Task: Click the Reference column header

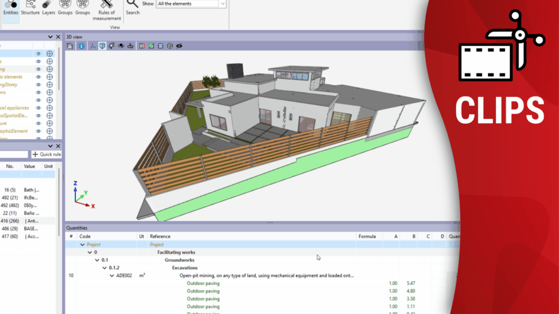Action: tap(160, 237)
